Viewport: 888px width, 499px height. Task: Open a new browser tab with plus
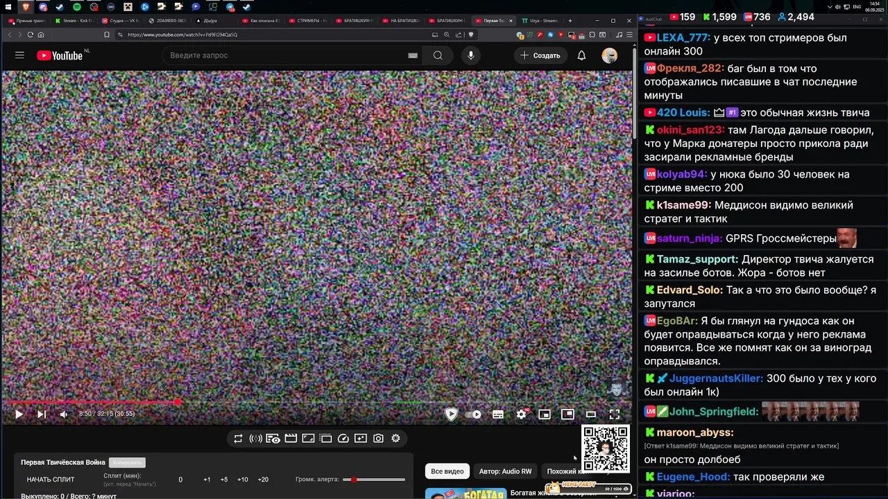[x=570, y=21]
